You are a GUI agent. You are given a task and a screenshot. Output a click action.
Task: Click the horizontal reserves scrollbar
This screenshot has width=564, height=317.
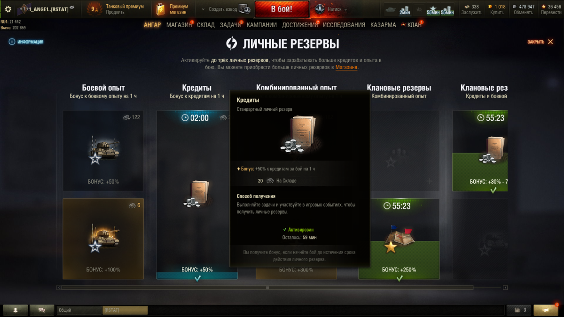click(267, 287)
